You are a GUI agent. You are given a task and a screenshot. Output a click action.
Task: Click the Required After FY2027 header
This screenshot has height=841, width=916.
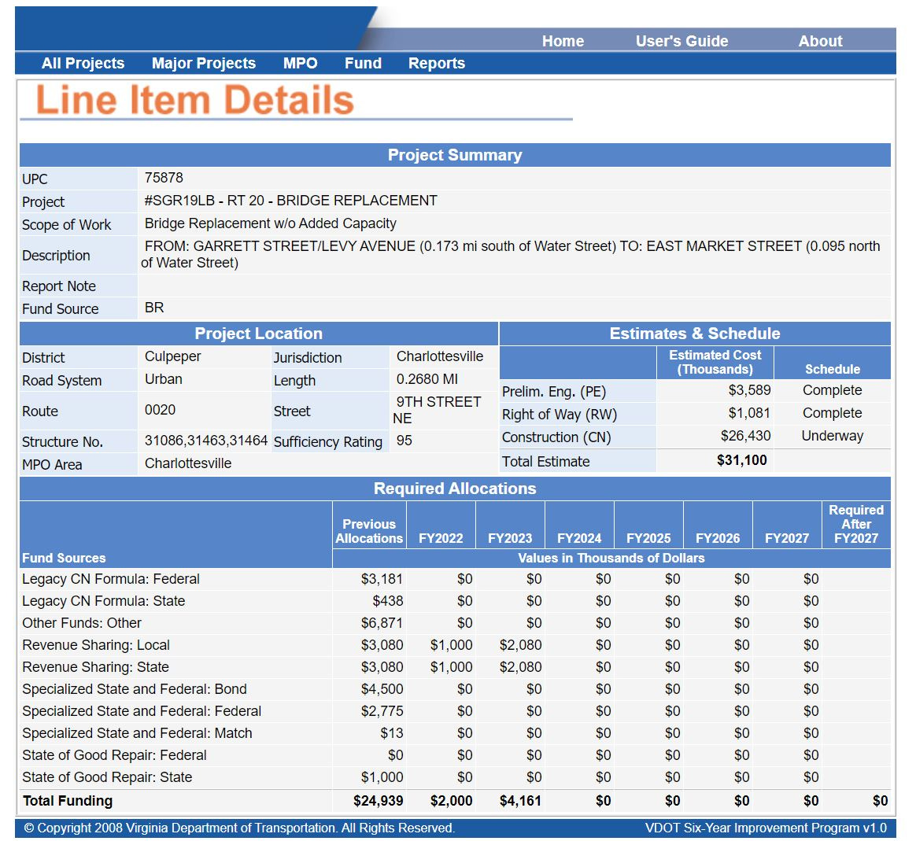click(x=856, y=525)
